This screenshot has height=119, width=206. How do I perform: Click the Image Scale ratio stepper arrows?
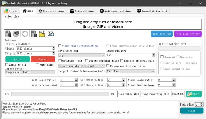point(76,80)
